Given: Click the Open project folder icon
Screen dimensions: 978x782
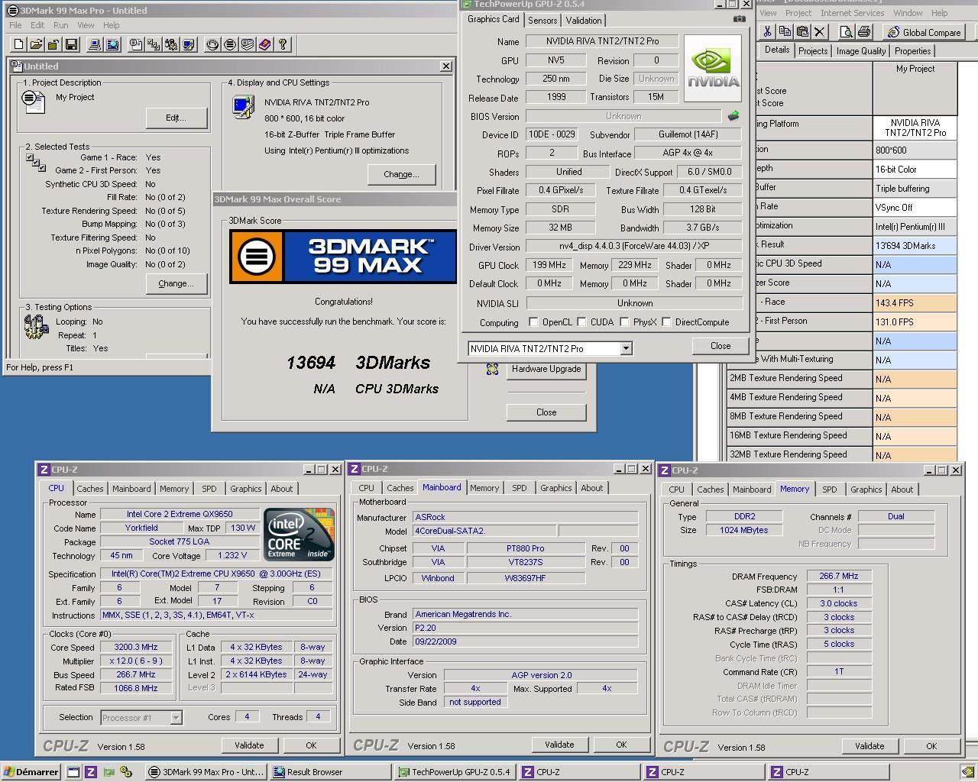Looking at the screenshot, I should click(x=37, y=45).
